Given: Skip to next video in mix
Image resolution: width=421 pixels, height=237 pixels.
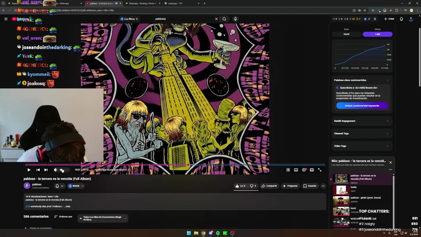Looking at the screenshot, I should [46, 170].
